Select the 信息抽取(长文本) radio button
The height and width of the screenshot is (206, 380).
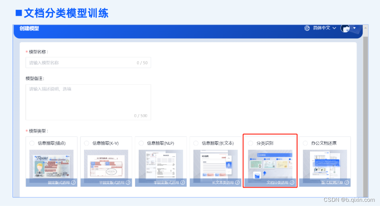[196, 143]
